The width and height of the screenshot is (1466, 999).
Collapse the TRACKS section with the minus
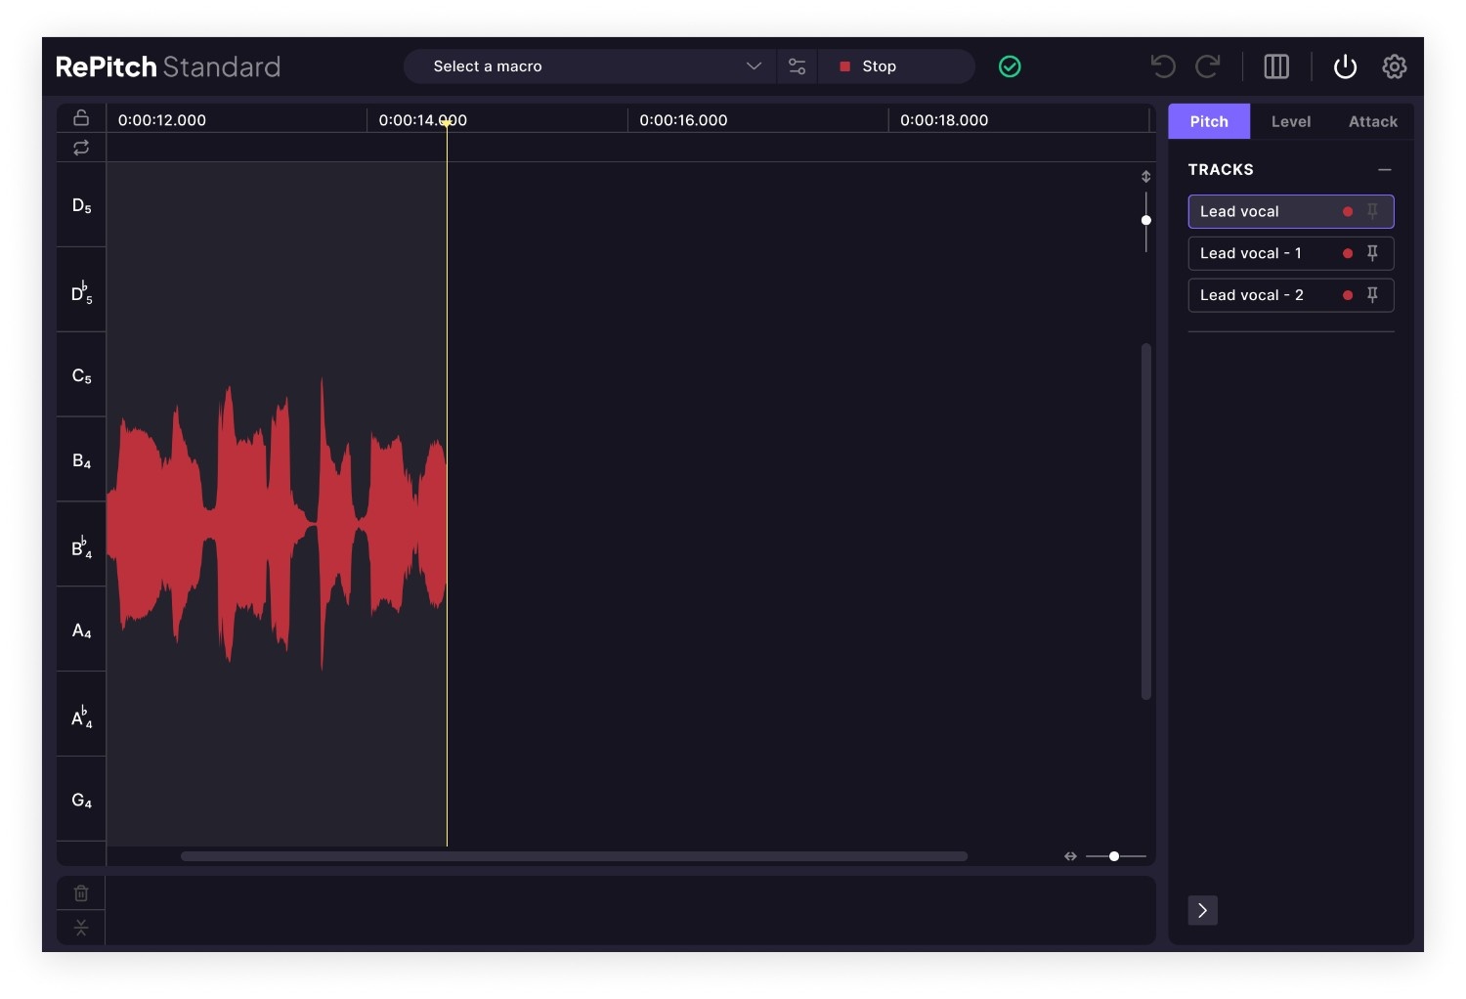1385,169
